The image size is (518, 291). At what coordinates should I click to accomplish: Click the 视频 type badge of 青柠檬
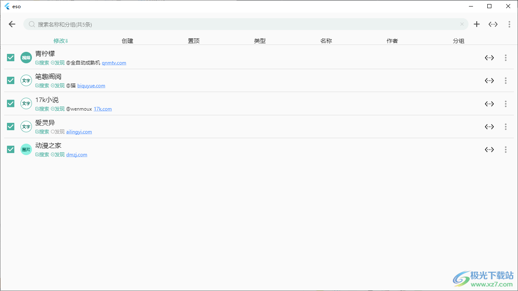pos(26,58)
